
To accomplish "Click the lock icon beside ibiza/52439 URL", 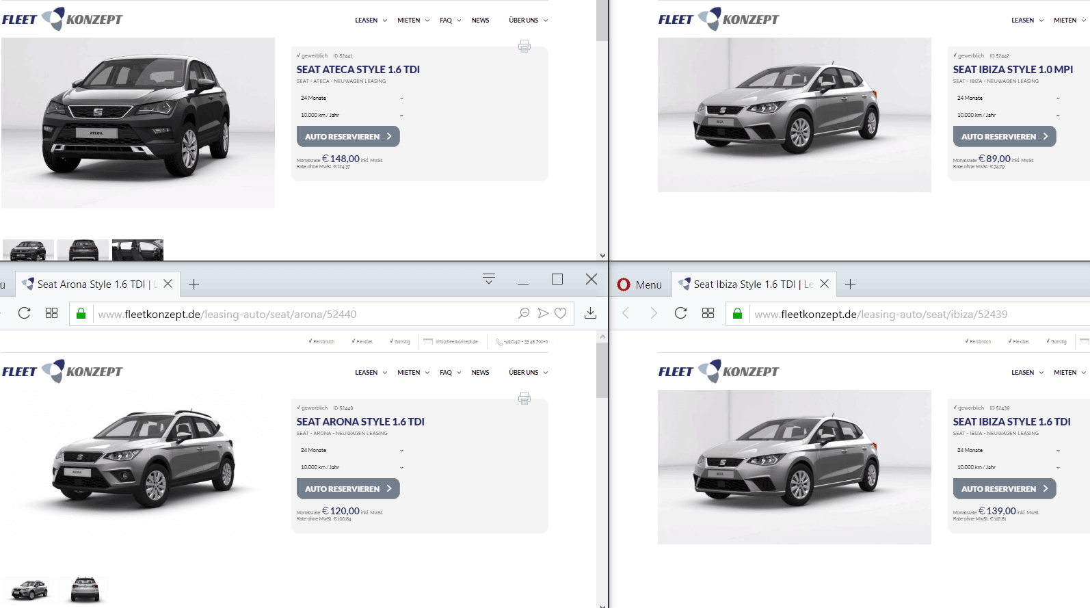I will 737,313.
